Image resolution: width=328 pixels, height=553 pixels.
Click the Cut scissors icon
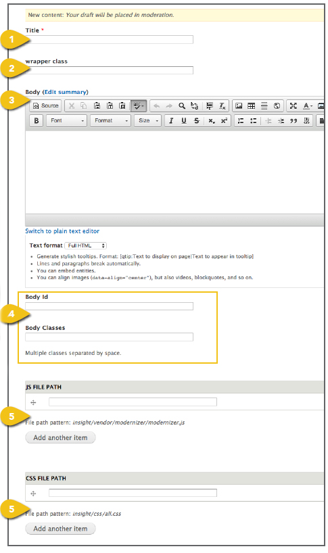coord(72,106)
